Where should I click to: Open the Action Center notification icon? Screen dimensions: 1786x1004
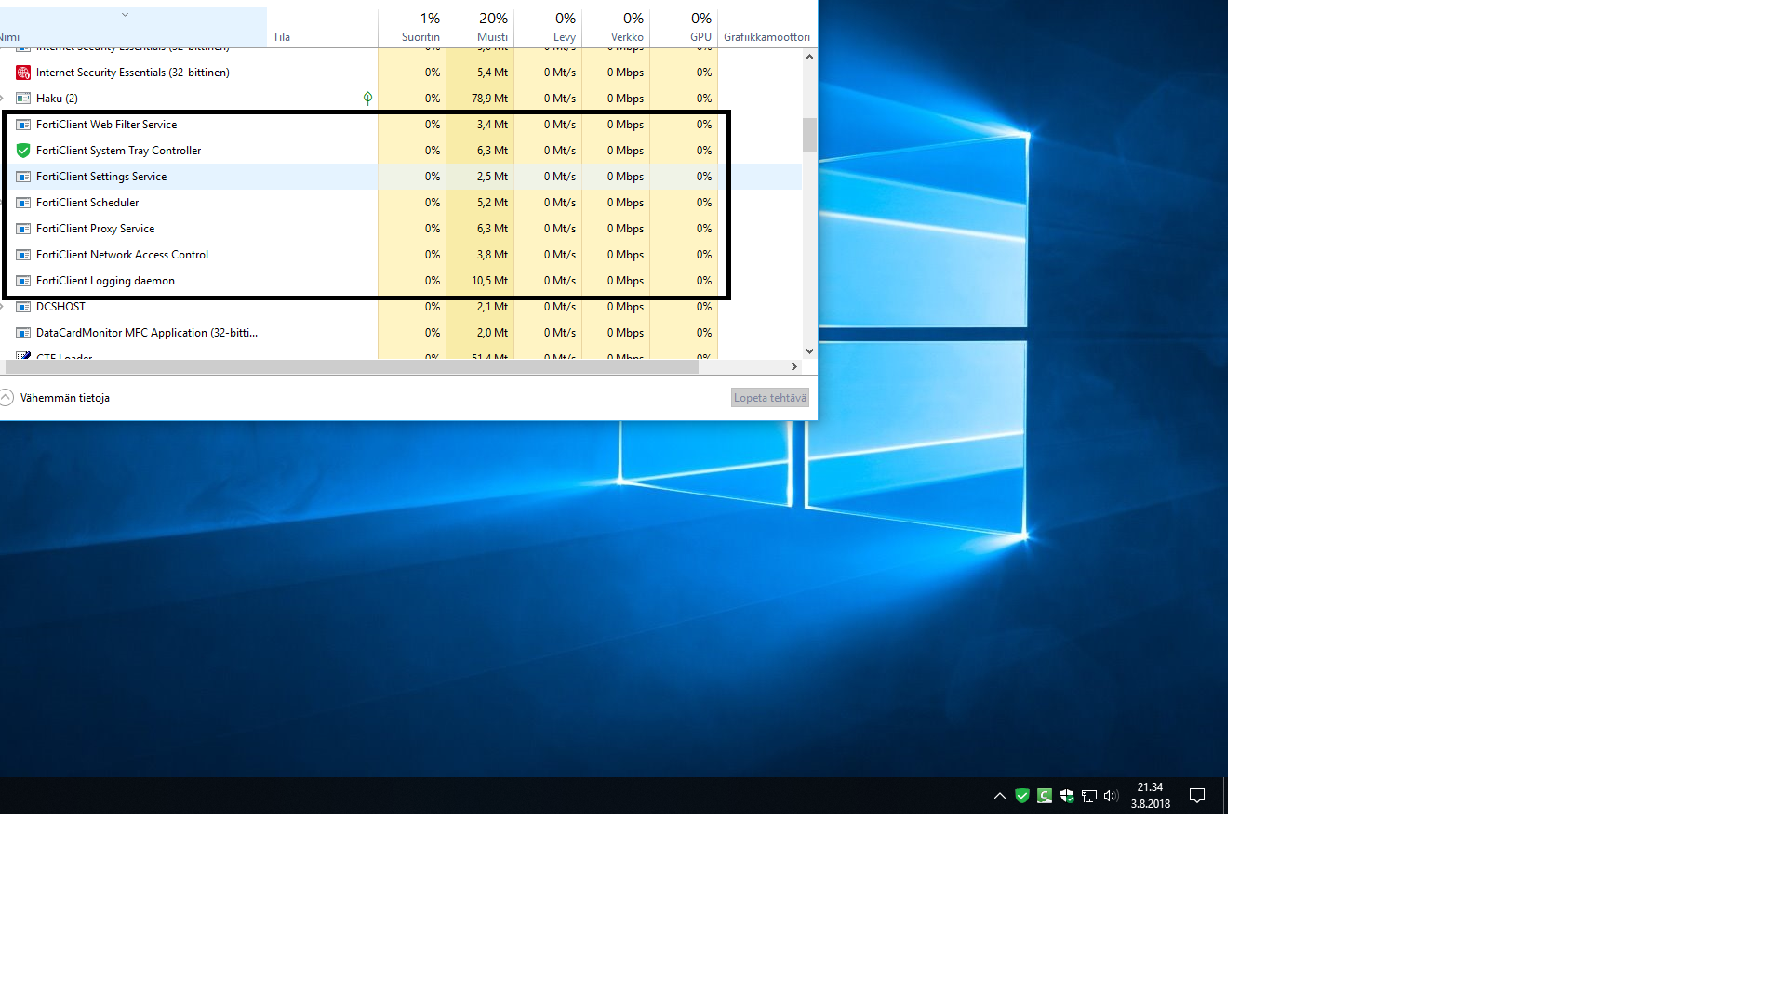(1197, 796)
